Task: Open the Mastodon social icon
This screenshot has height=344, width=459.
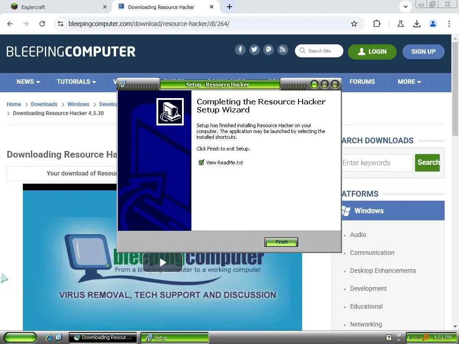Action: pyautogui.click(x=268, y=50)
